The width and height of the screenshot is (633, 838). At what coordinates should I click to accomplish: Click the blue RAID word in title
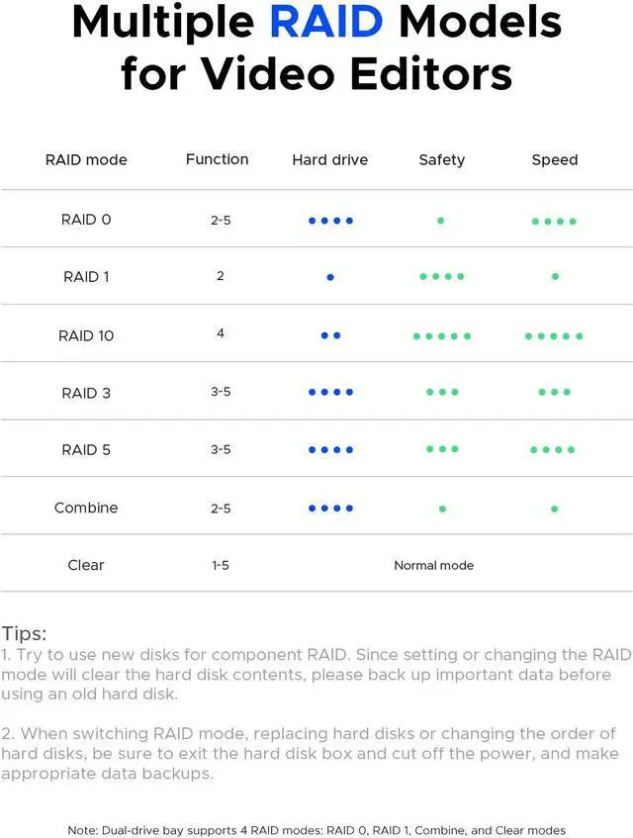click(327, 22)
